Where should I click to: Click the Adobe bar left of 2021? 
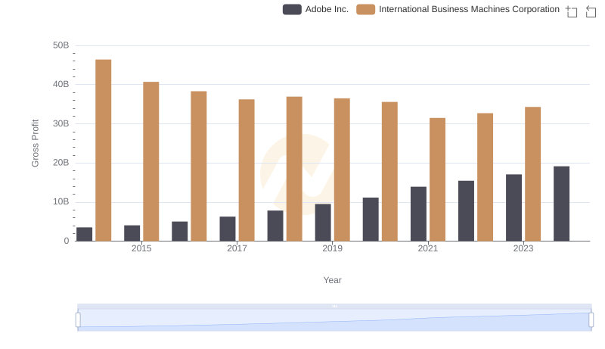click(x=419, y=214)
